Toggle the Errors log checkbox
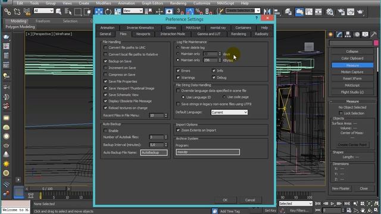 coord(178,71)
